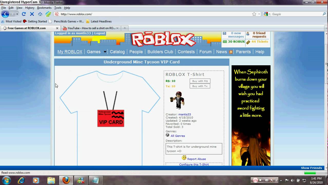Screen dimensions: 328x185
Task: Click the Buy with Tx button
Action: tap(200, 86)
